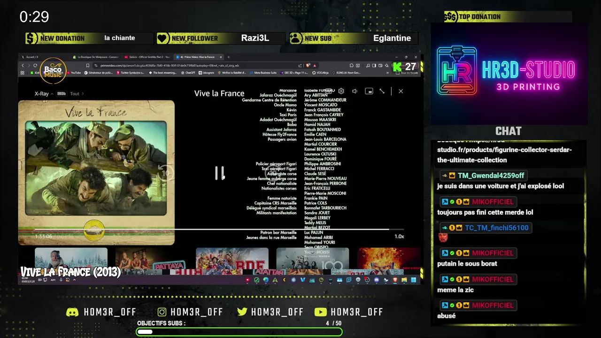Open the Vérifiez la fiabilité bookmark
Image resolution: width=601 pixels, height=338 pixels.
coord(231,73)
